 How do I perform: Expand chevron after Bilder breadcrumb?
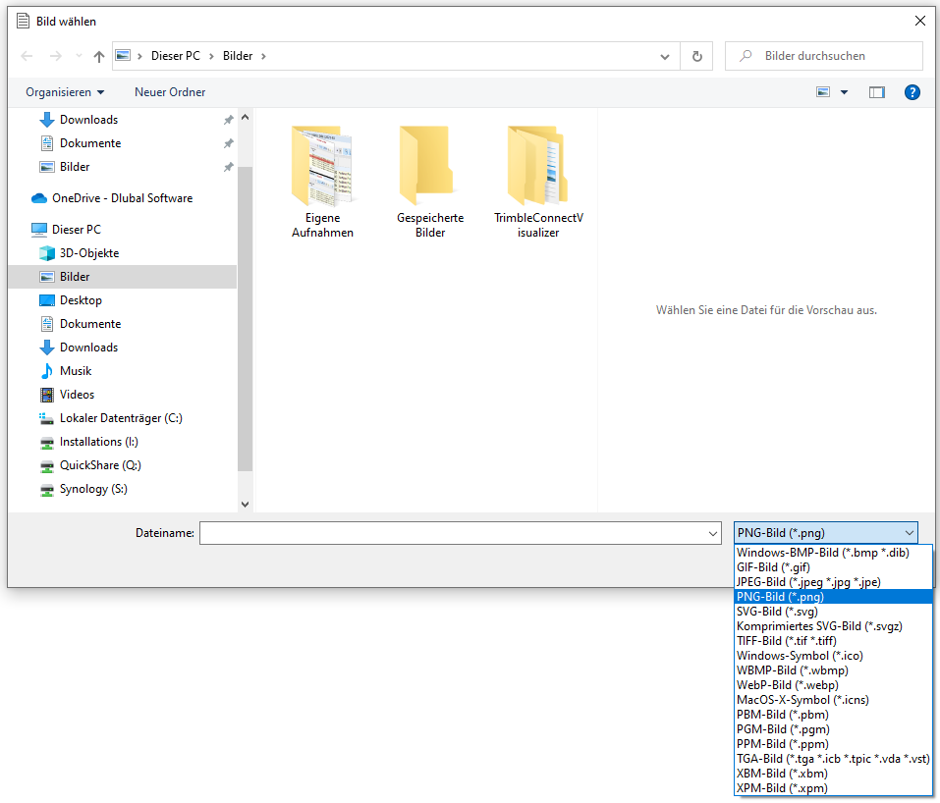tap(263, 56)
